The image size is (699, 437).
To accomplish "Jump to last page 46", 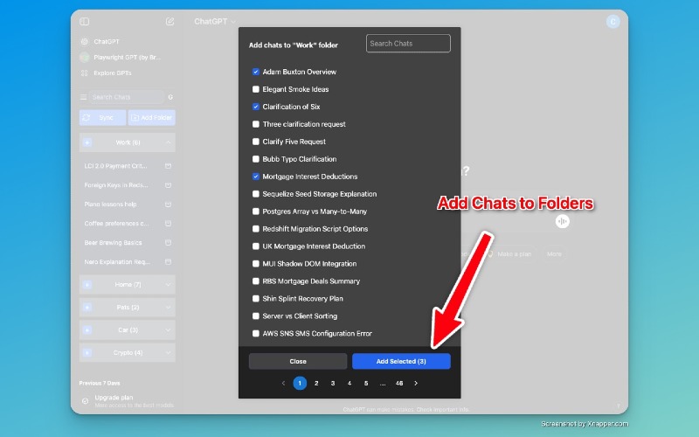I will pyautogui.click(x=399, y=383).
